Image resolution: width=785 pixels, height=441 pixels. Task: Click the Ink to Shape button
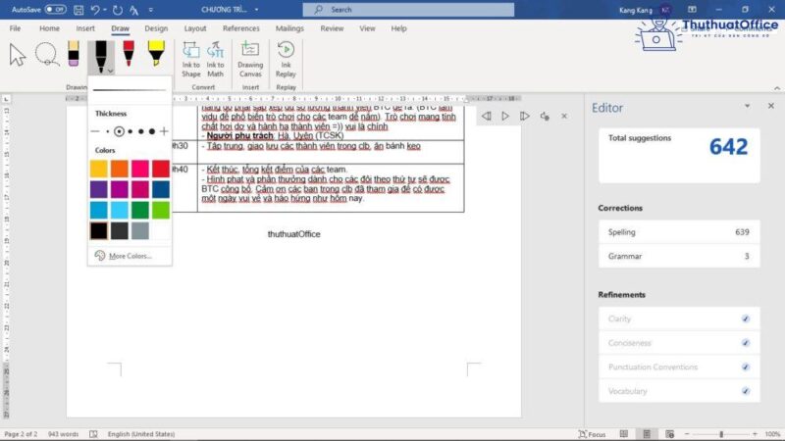point(190,59)
